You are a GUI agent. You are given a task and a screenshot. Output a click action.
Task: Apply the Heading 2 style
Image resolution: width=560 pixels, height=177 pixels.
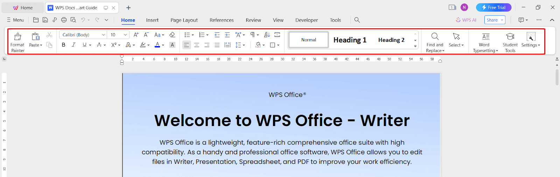pyautogui.click(x=391, y=40)
